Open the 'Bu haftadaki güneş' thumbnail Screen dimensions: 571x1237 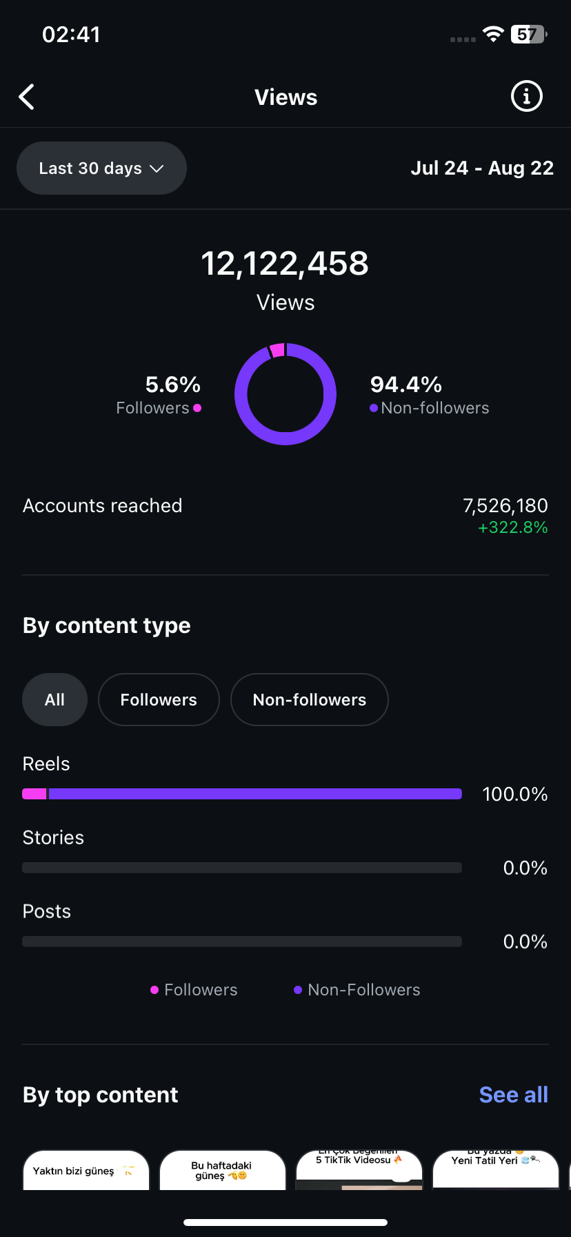point(222,1171)
